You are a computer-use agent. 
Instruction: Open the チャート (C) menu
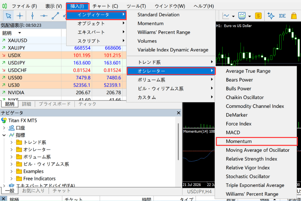(105, 6)
